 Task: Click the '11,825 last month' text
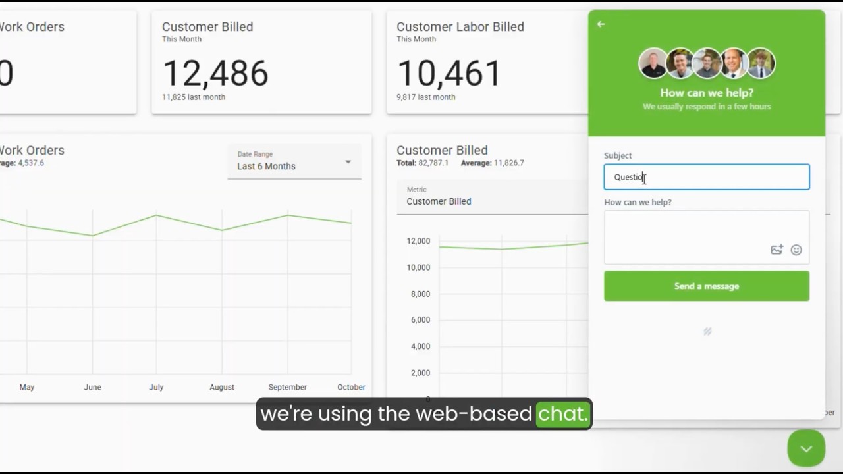click(x=194, y=97)
